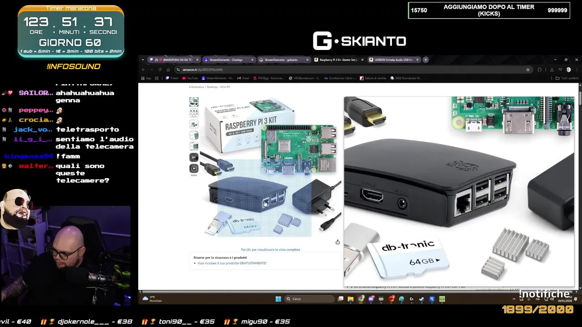The image size is (582, 327).
Task: Open the Chrome three-dot menu
Action: (x=577, y=69)
